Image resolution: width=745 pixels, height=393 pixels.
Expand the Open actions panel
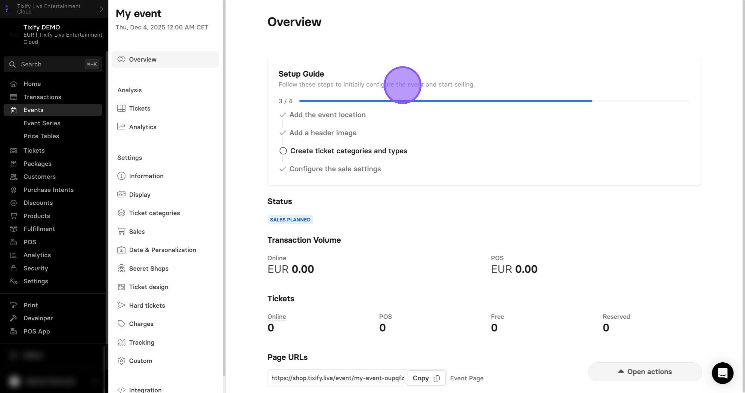coord(645,372)
